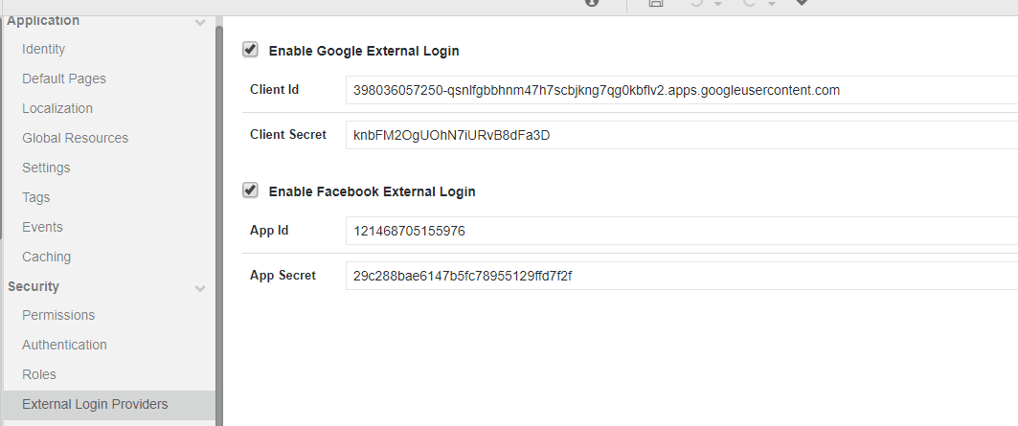Click the Enable Google External Login label
The image size is (1018, 426).
click(x=364, y=51)
